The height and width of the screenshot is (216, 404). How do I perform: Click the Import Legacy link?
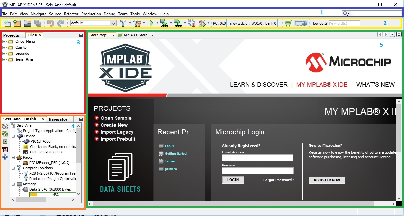tap(117, 132)
